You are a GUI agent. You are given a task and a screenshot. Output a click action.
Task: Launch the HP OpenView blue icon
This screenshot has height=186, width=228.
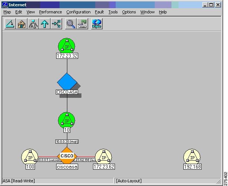(97, 24)
